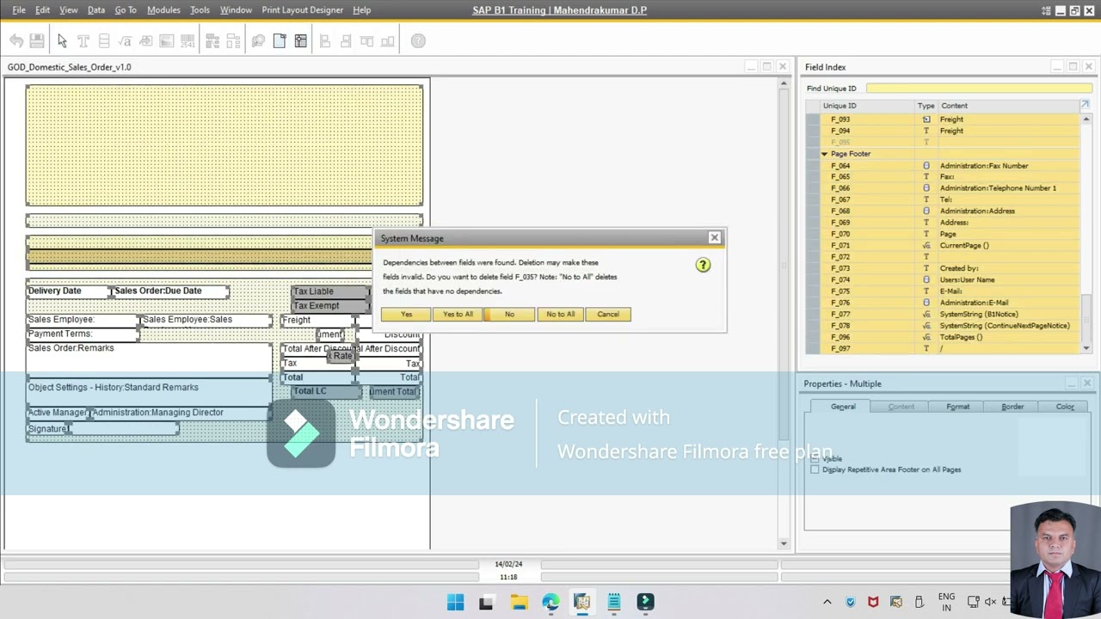Switch to the Format tab in Properties
Viewport: 1101px width, 619px height.
pos(957,407)
